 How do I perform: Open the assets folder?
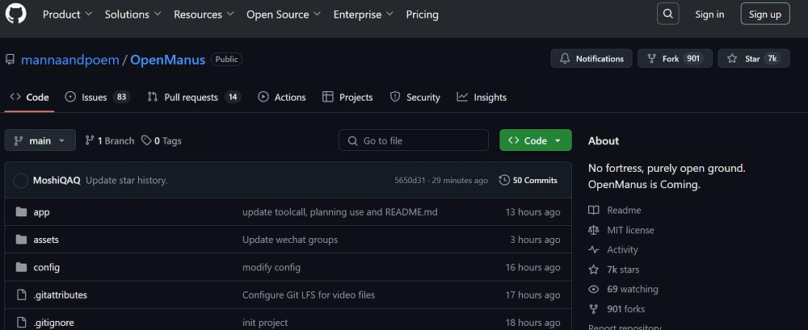(46, 240)
